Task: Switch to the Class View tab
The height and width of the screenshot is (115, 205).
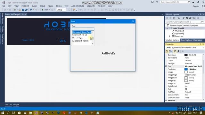Action: tap(197, 40)
